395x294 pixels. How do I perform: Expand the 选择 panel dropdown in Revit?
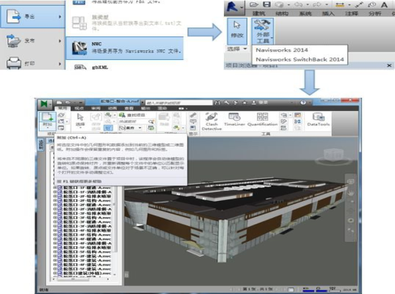point(237,49)
